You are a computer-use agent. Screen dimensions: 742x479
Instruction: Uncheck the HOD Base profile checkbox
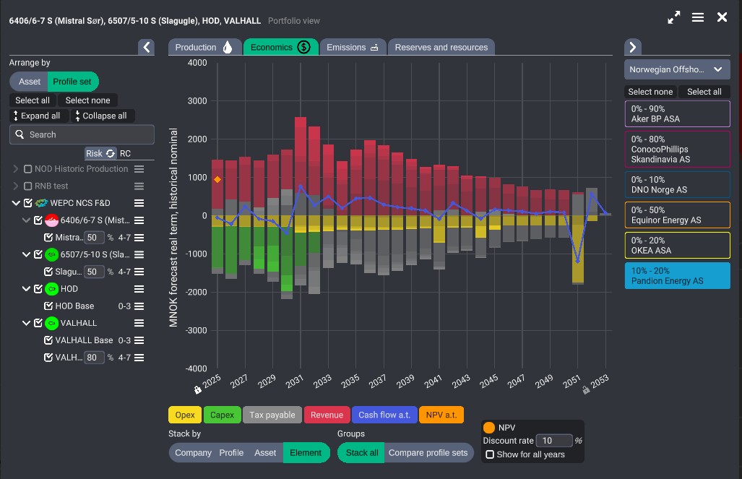click(48, 306)
